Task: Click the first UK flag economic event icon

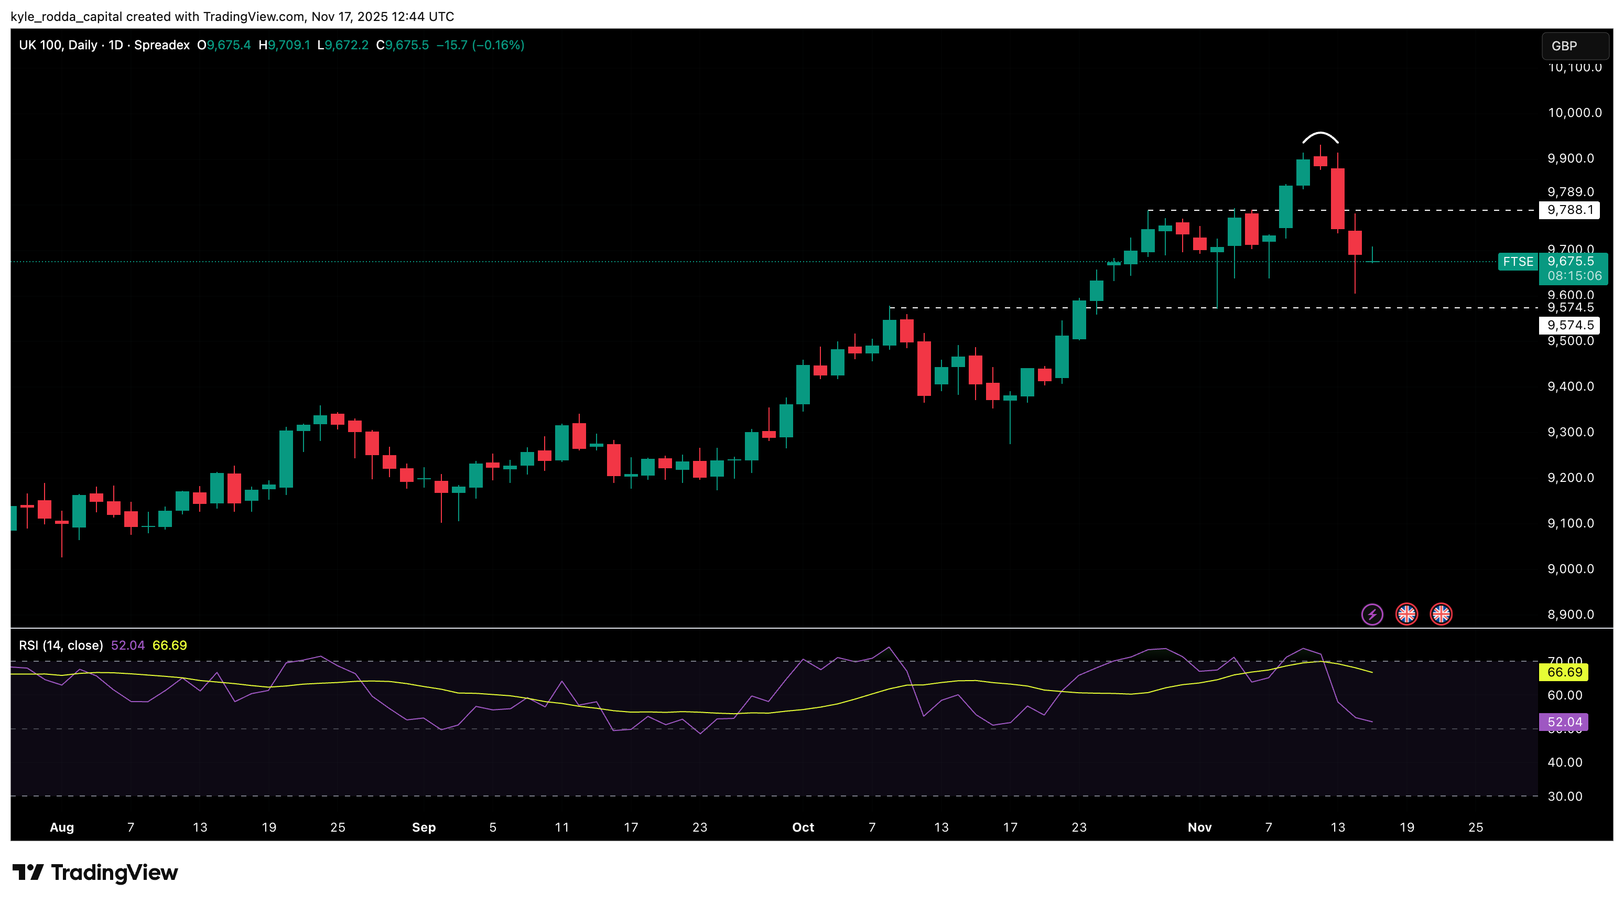Action: point(1406,614)
